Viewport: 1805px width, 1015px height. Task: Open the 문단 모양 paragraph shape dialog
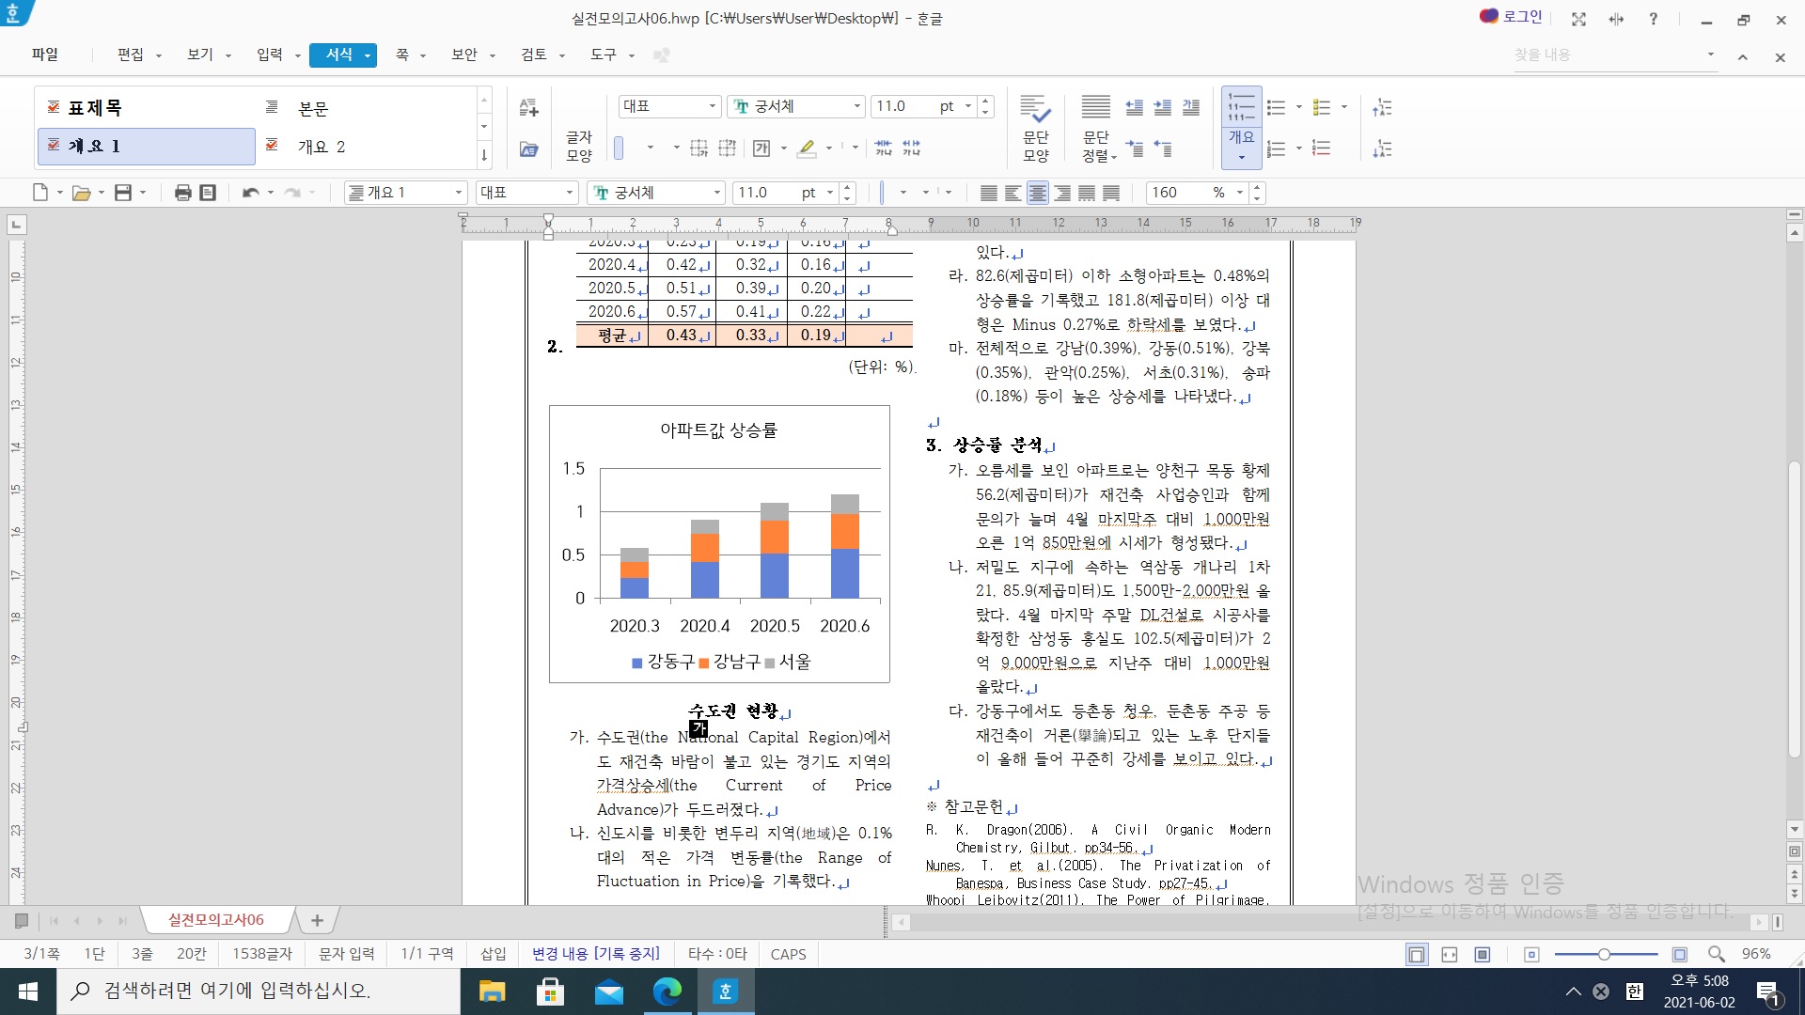pos(1036,128)
